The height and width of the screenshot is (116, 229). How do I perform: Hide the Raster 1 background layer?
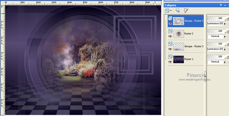(170, 62)
